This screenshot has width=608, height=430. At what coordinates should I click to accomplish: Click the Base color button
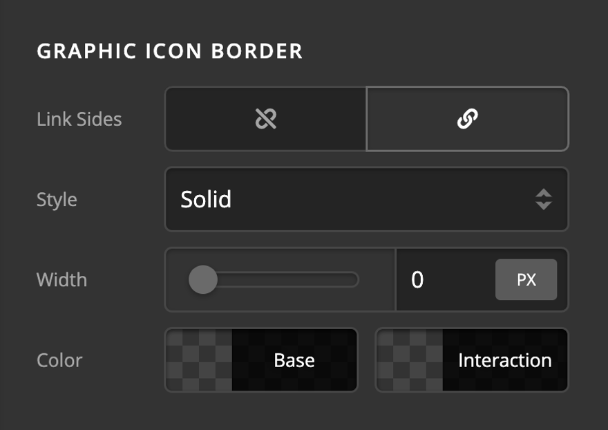[x=261, y=360]
